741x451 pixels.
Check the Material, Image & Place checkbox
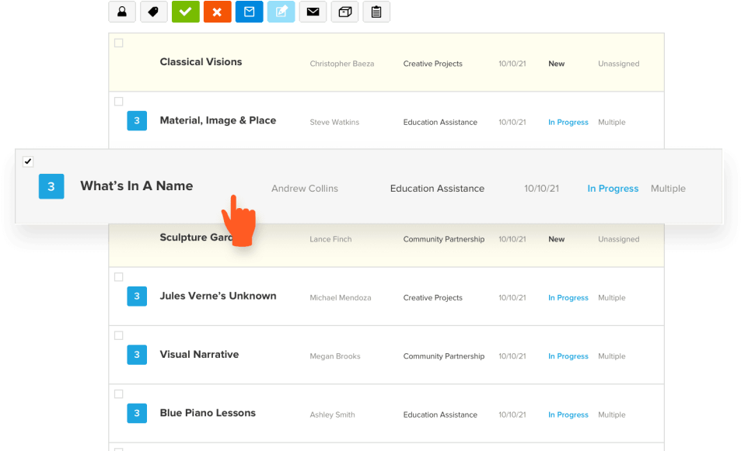[119, 102]
